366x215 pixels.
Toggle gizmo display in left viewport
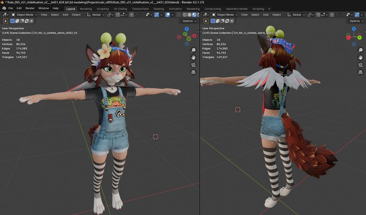tap(157, 15)
